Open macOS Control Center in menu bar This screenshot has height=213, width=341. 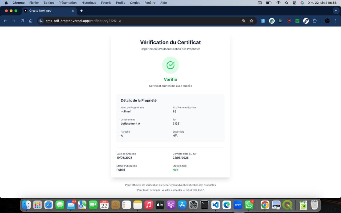pyautogui.click(x=294, y=3)
